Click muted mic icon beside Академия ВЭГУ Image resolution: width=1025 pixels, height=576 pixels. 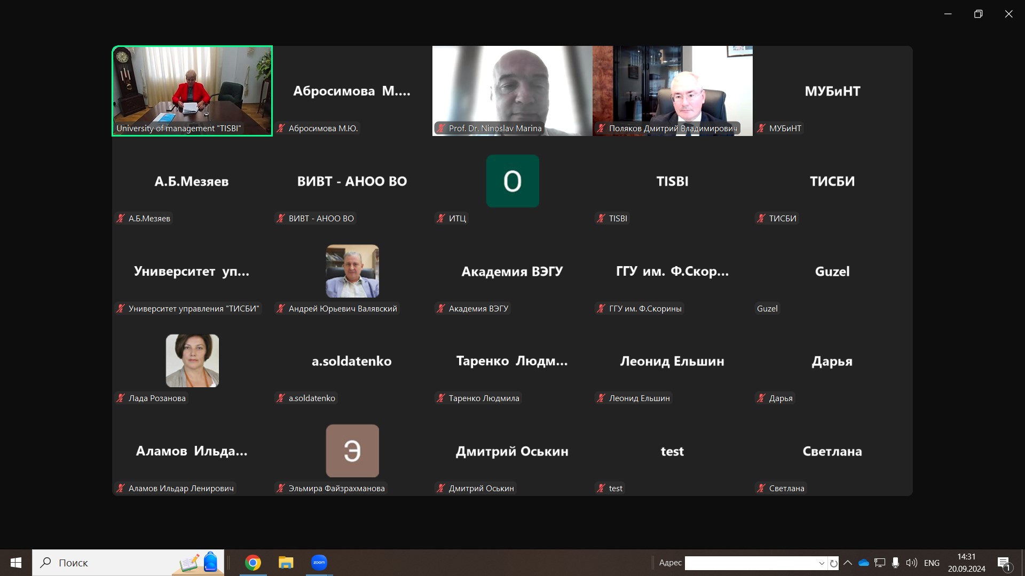(441, 308)
